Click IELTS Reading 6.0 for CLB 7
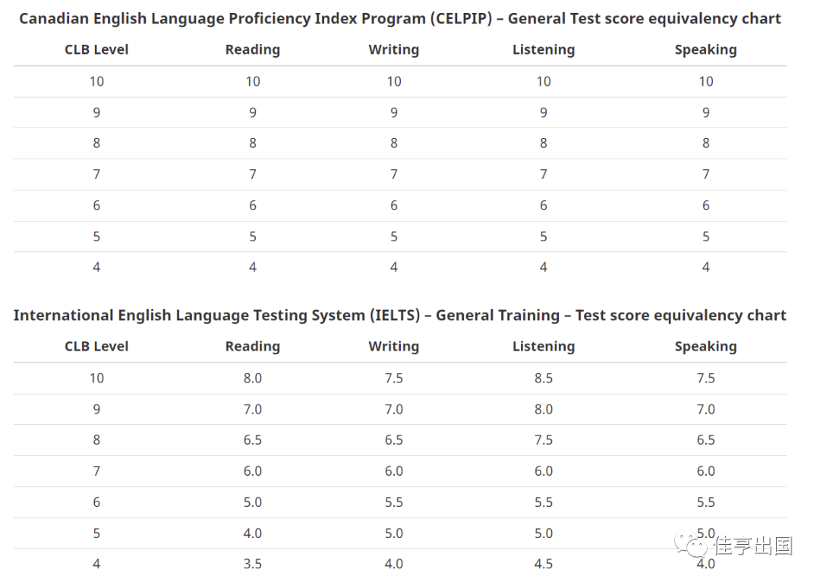This screenshot has width=820, height=582. pyautogui.click(x=253, y=471)
